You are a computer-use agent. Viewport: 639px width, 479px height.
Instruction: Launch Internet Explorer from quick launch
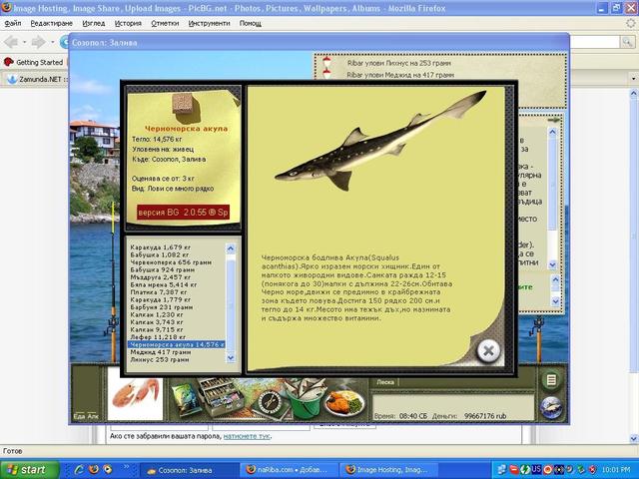tap(79, 470)
